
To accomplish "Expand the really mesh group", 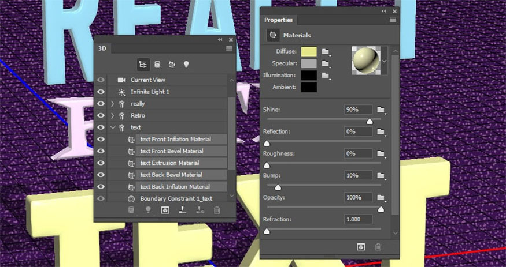I will click(112, 104).
